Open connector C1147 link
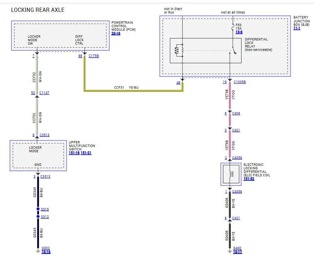 pyautogui.click(x=44, y=93)
